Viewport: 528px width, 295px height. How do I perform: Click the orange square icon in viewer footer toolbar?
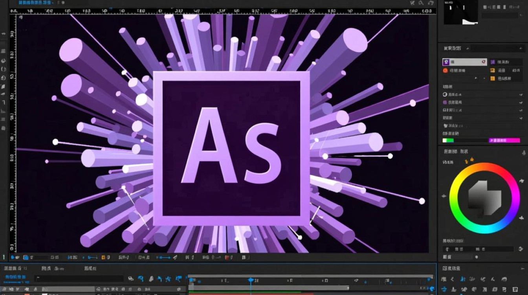[x=103, y=258]
